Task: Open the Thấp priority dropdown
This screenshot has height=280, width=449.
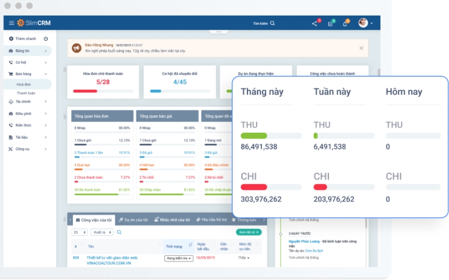Action: [244, 258]
